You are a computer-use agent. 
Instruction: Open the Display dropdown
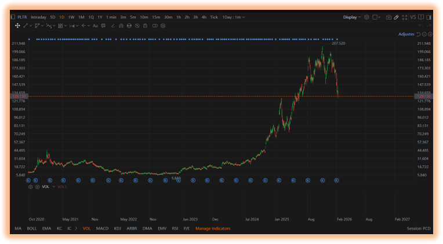352,17
